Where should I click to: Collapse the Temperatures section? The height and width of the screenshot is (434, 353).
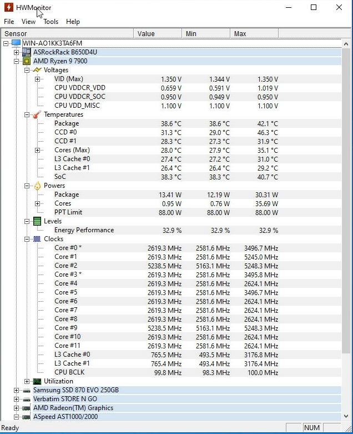[x=27, y=114]
